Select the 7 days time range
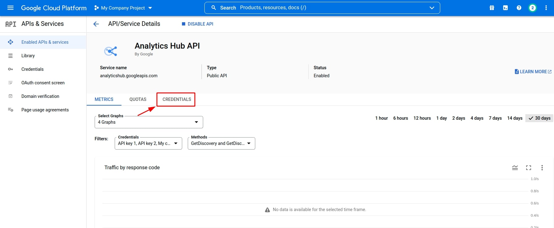This screenshot has height=228, width=554. tap(495, 118)
